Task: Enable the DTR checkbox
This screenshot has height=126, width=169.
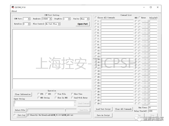Action: 39,94
